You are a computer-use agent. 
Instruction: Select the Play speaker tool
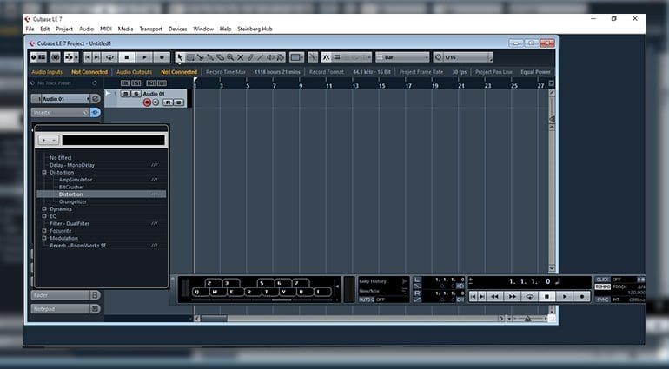coord(270,57)
